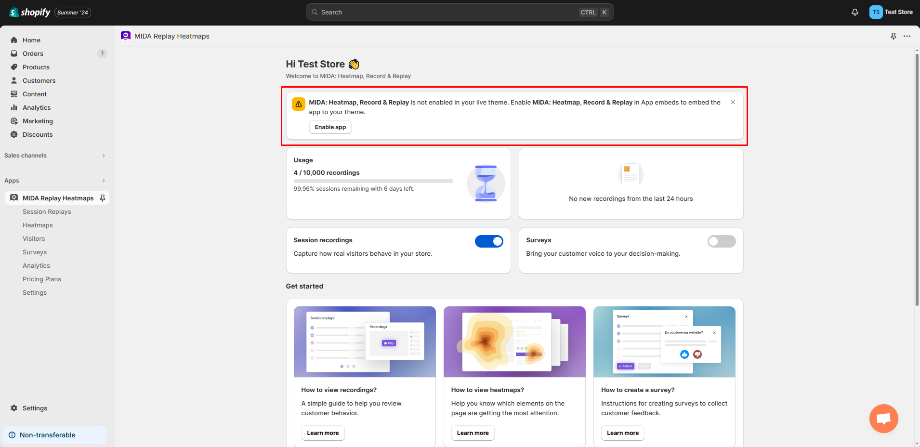920x447 pixels.
Task: Click the TS Test Store avatar
Action: pos(891,12)
